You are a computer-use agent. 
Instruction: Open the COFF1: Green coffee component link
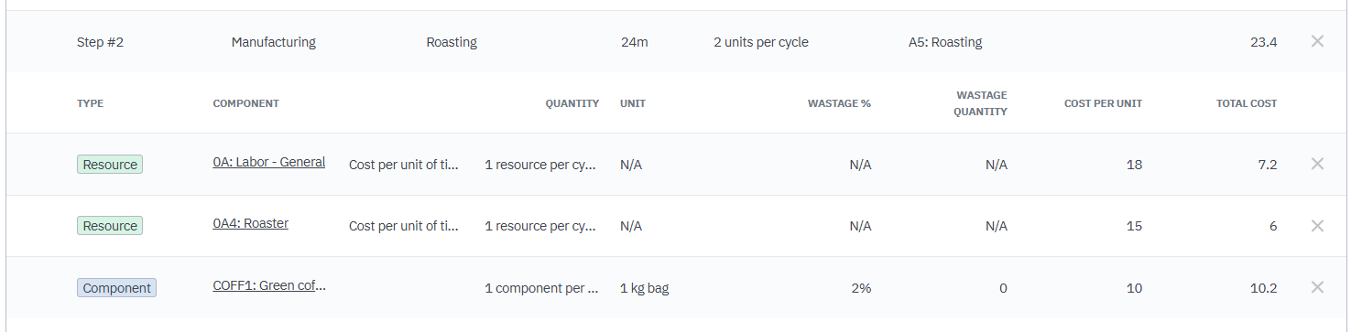coord(269,285)
